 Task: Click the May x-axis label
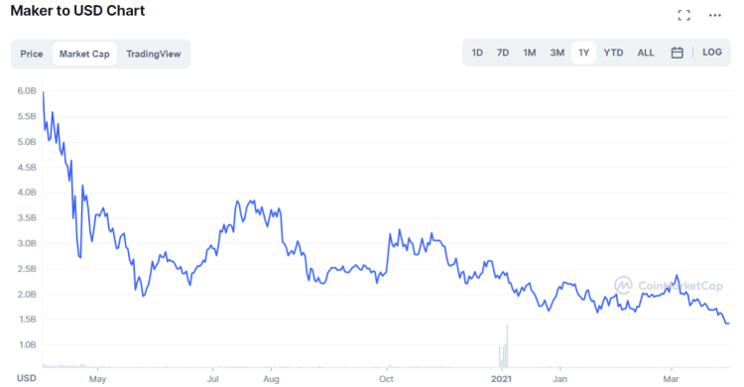(x=97, y=379)
